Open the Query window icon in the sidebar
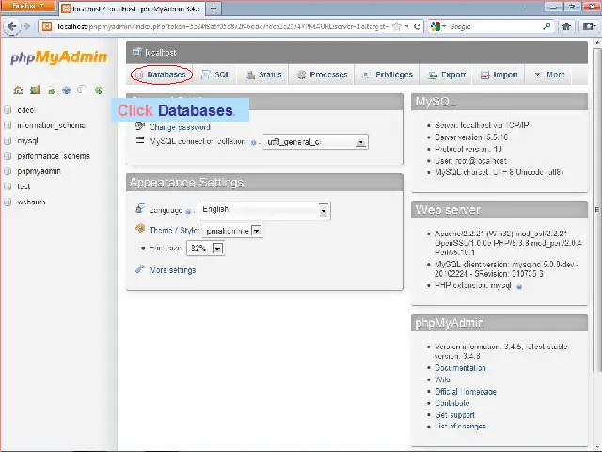Image resolution: width=602 pixels, height=452 pixels. point(51,90)
